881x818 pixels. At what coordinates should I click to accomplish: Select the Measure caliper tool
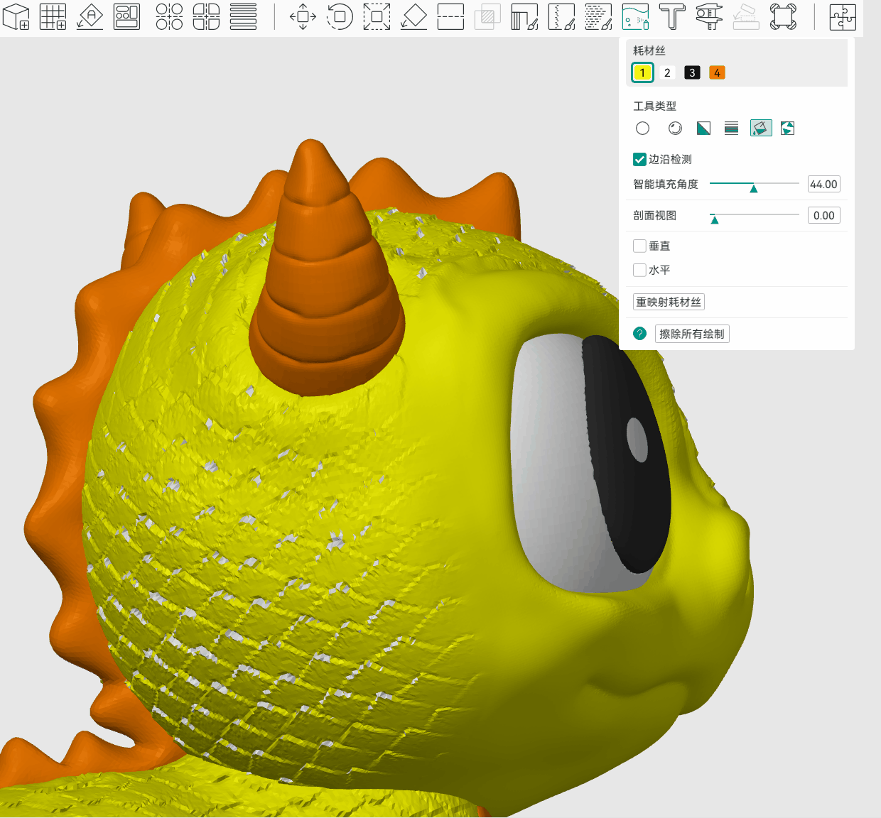click(708, 16)
